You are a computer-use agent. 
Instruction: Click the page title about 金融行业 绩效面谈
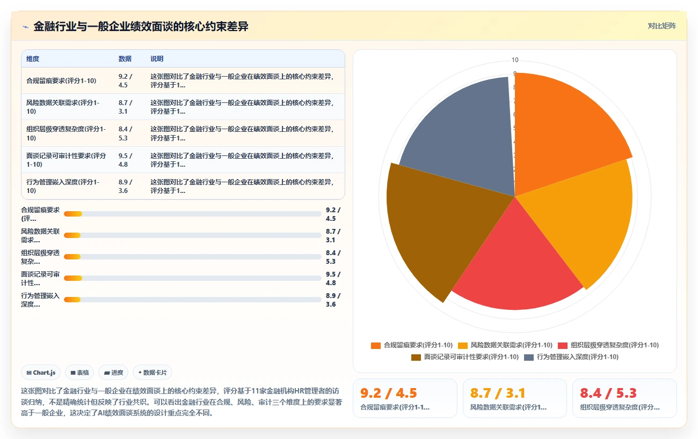click(141, 26)
